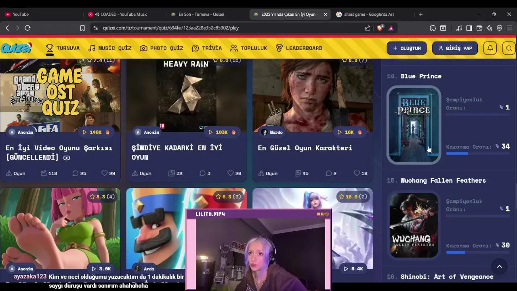Click the scroll-to-top arrow button
This screenshot has height=291, width=517.
pyautogui.click(x=499, y=266)
